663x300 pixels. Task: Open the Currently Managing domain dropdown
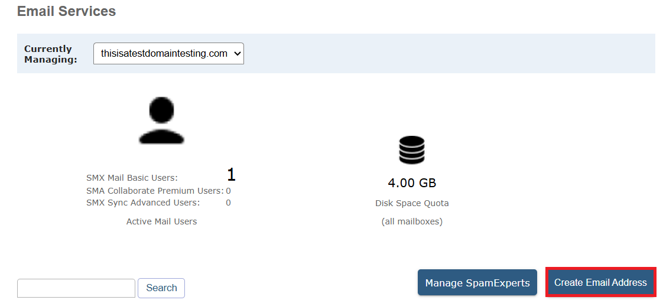pyautogui.click(x=168, y=53)
